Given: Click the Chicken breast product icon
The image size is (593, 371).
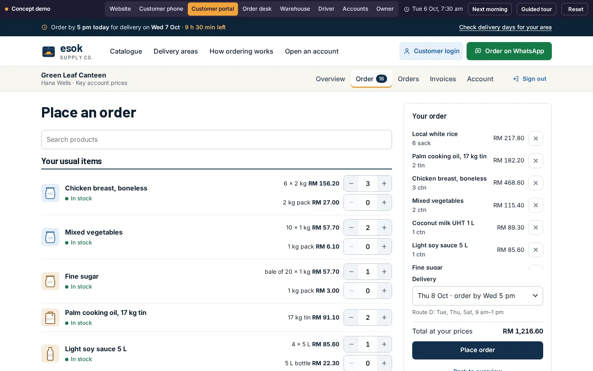Looking at the screenshot, I should [50, 193].
